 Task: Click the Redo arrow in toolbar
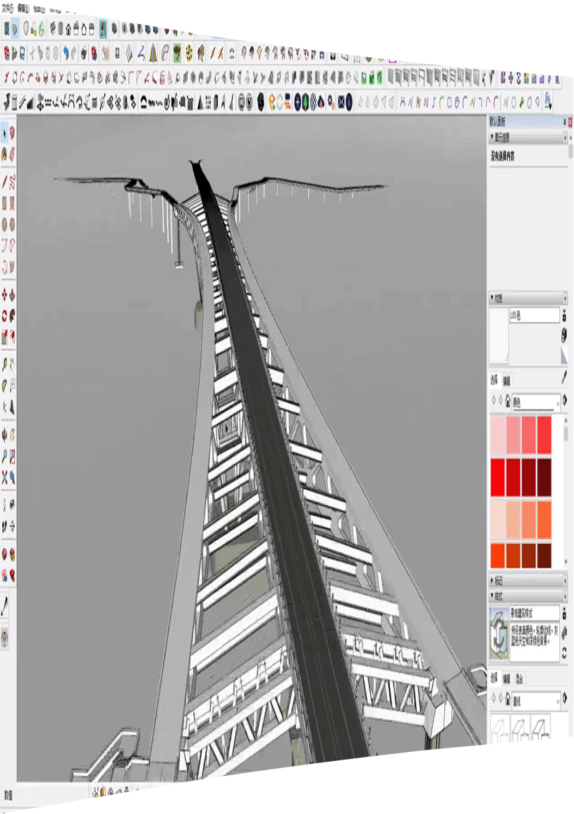[x=73, y=53]
